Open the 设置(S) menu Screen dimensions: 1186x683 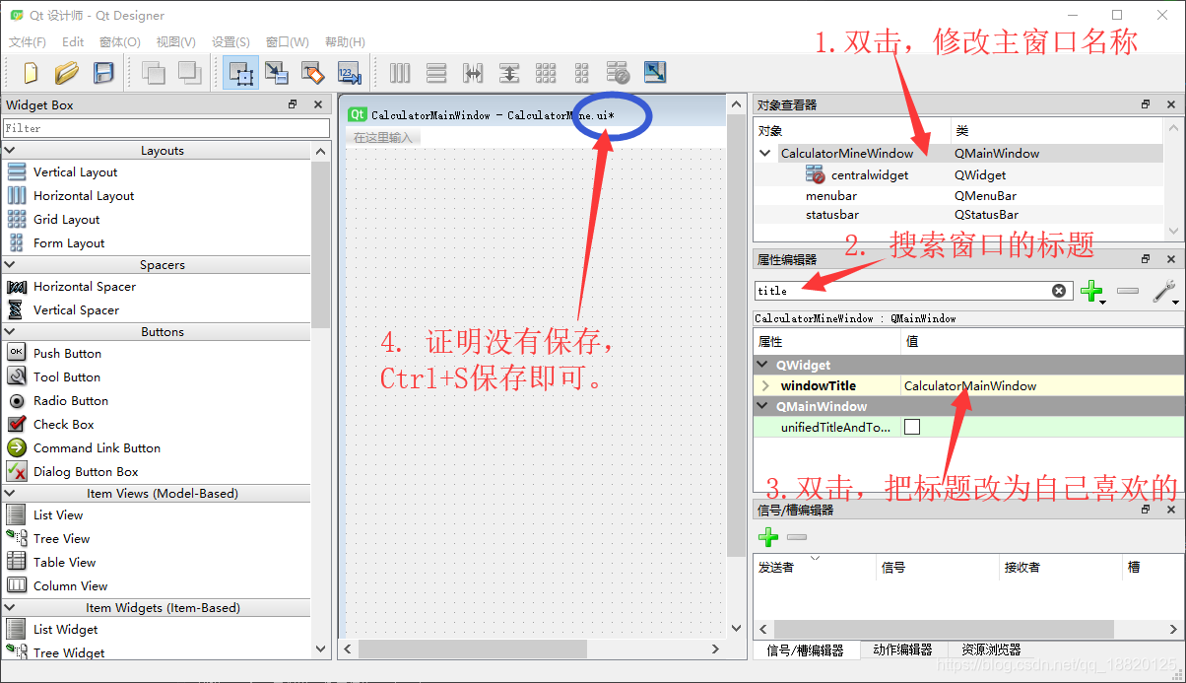coord(231,42)
